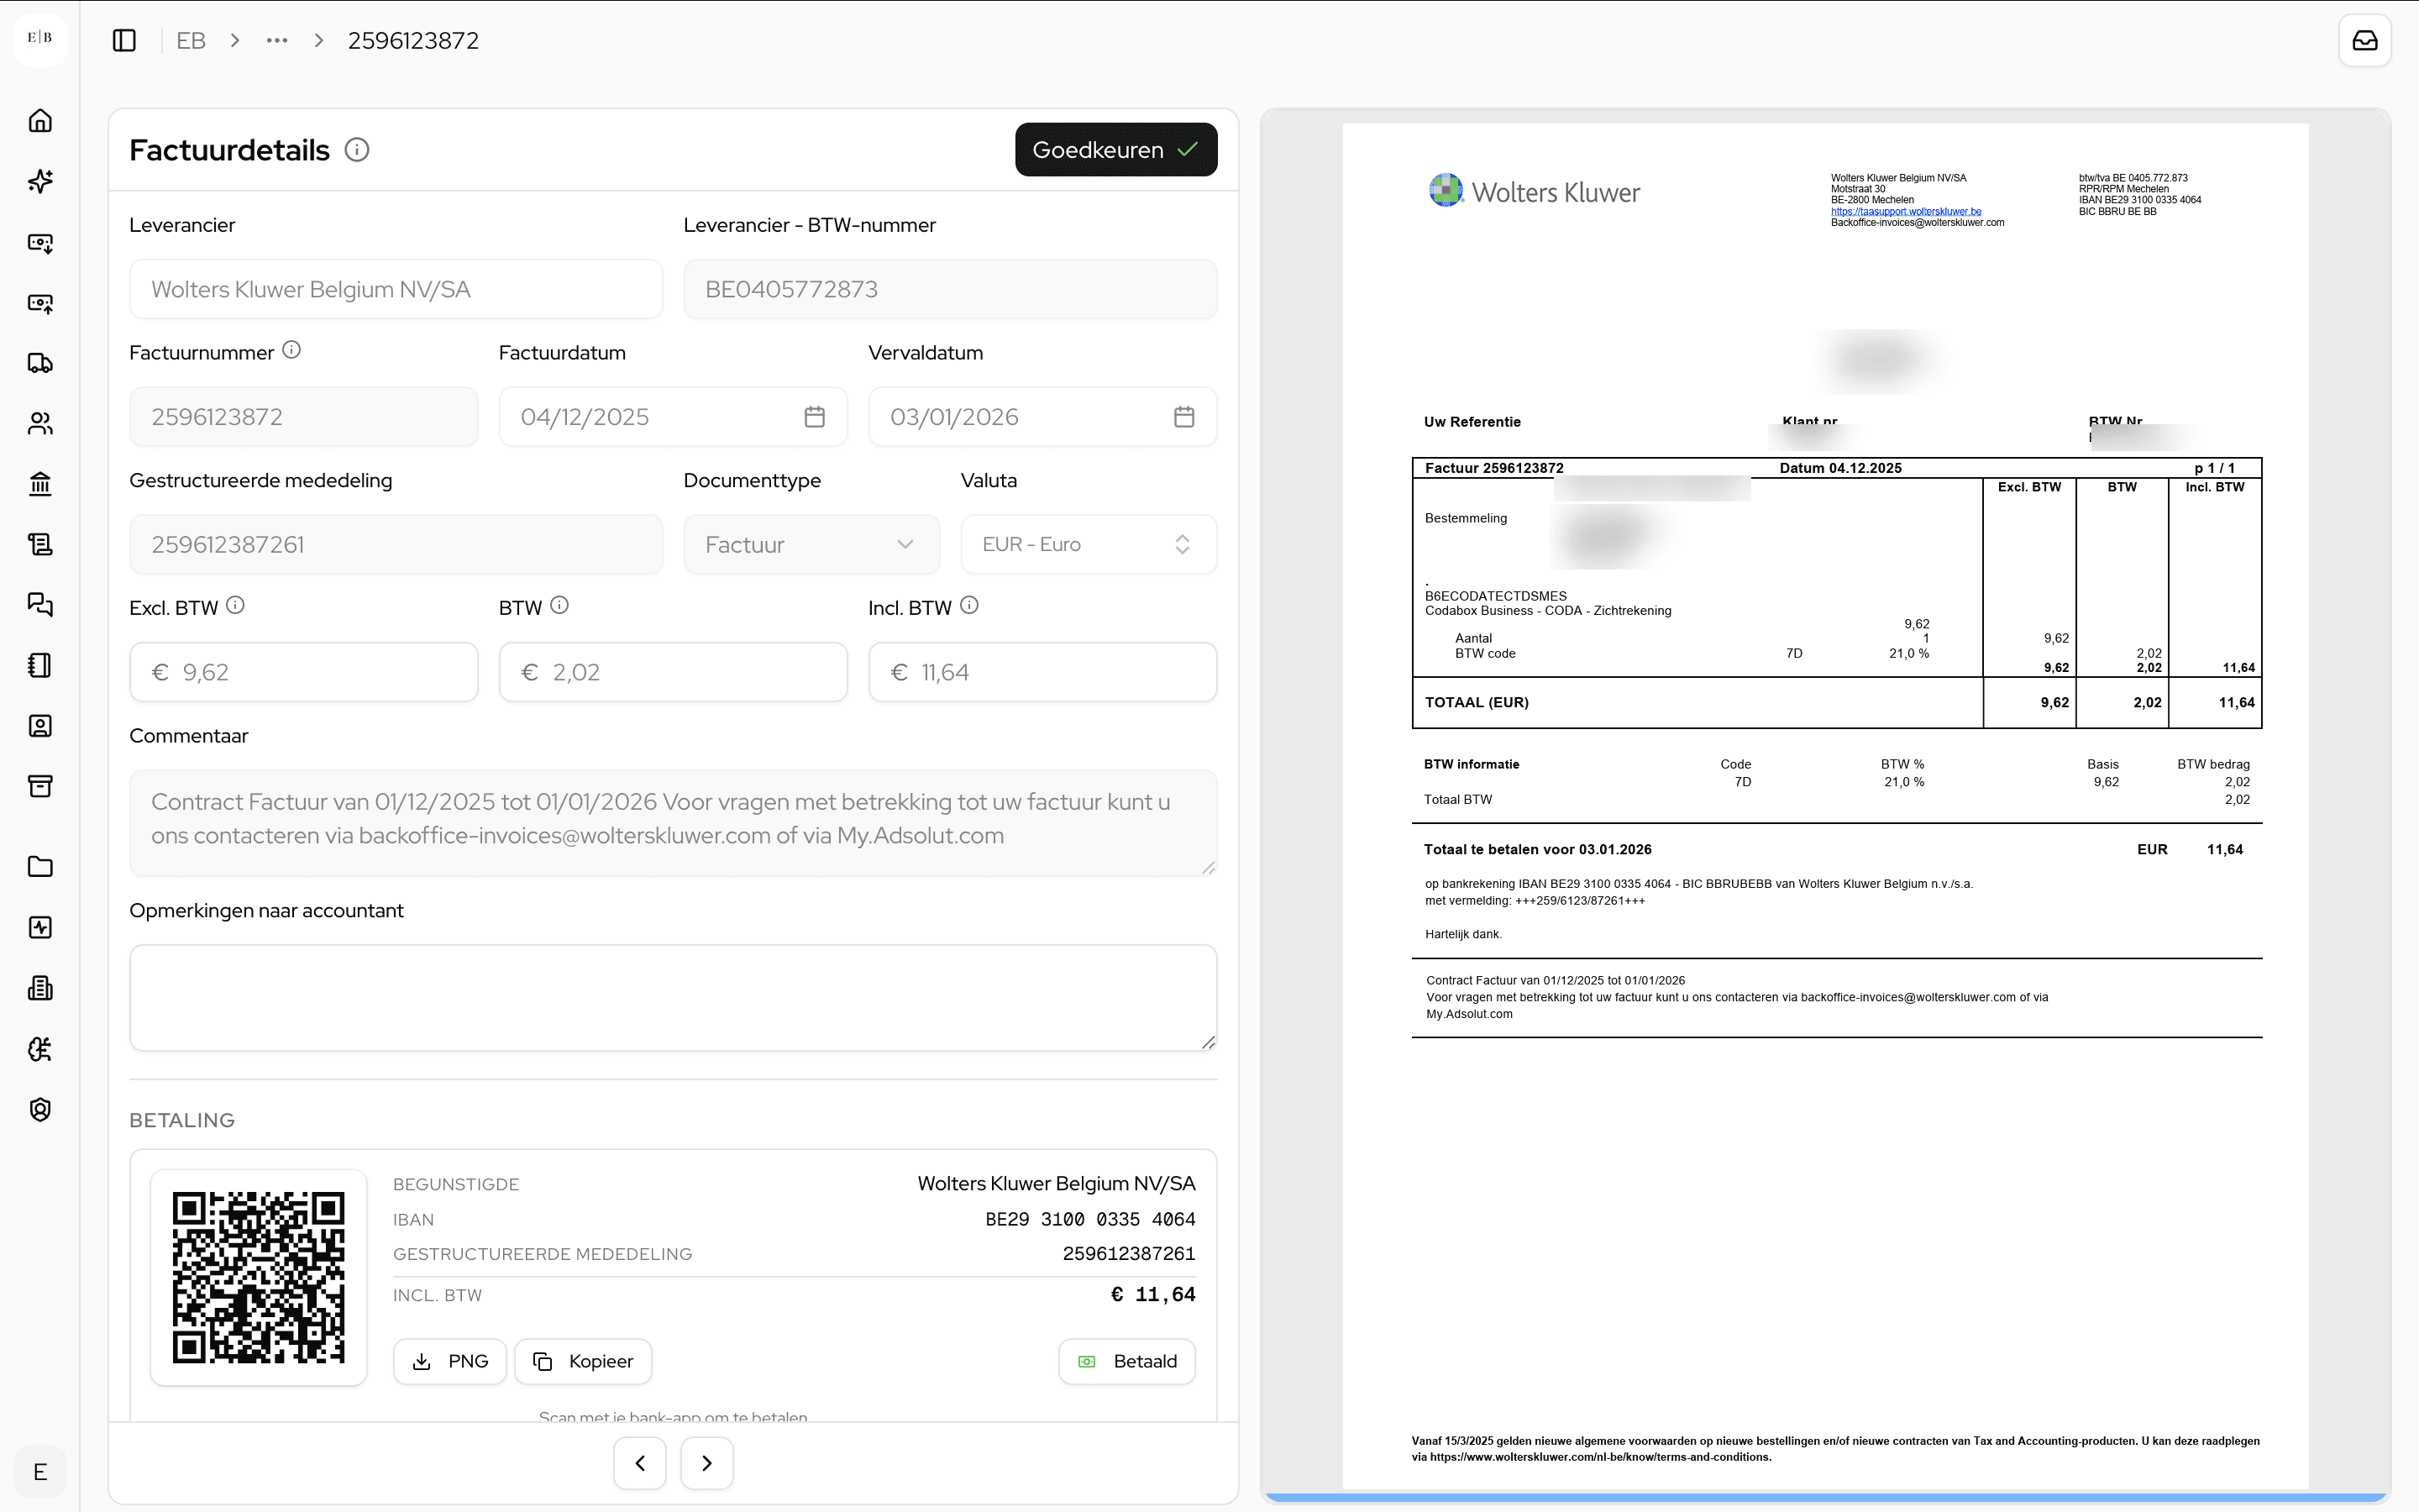Viewport: 2419px width, 1512px height.
Task: Click the E|B logo in top-left
Action: point(40,38)
